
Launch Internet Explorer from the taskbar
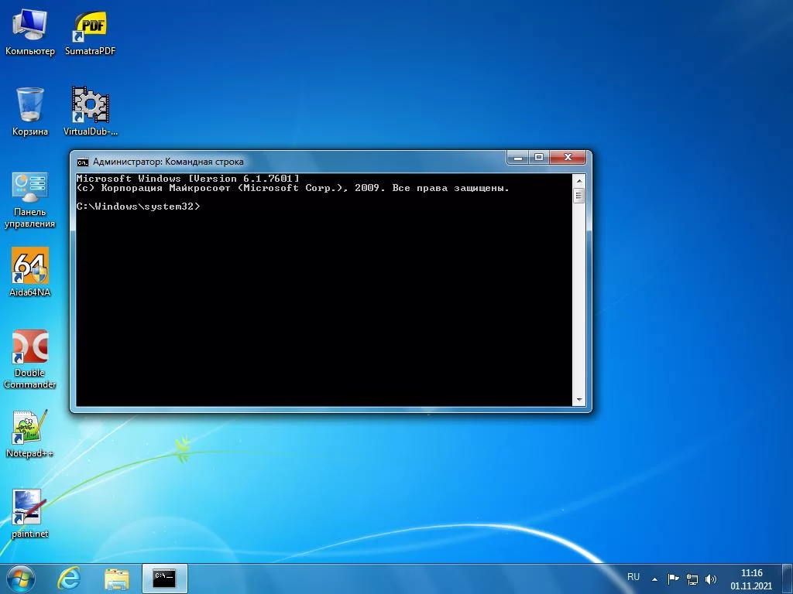[70, 579]
